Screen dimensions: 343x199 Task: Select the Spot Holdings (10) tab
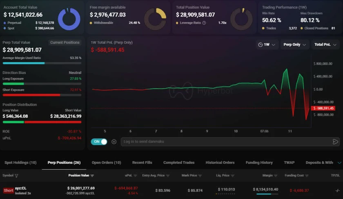pyautogui.click(x=20, y=163)
